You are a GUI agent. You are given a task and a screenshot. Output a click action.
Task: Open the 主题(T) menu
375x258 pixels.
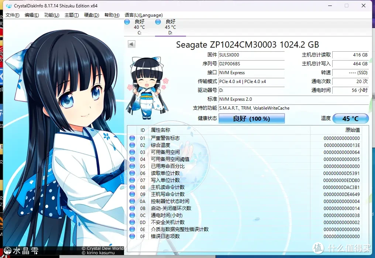pyautogui.click(x=72, y=15)
